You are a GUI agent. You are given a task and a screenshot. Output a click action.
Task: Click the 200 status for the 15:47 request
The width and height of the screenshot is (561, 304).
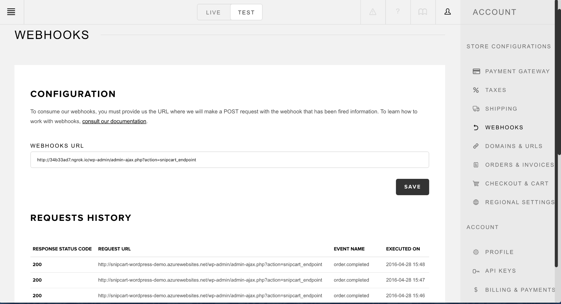[37, 280]
